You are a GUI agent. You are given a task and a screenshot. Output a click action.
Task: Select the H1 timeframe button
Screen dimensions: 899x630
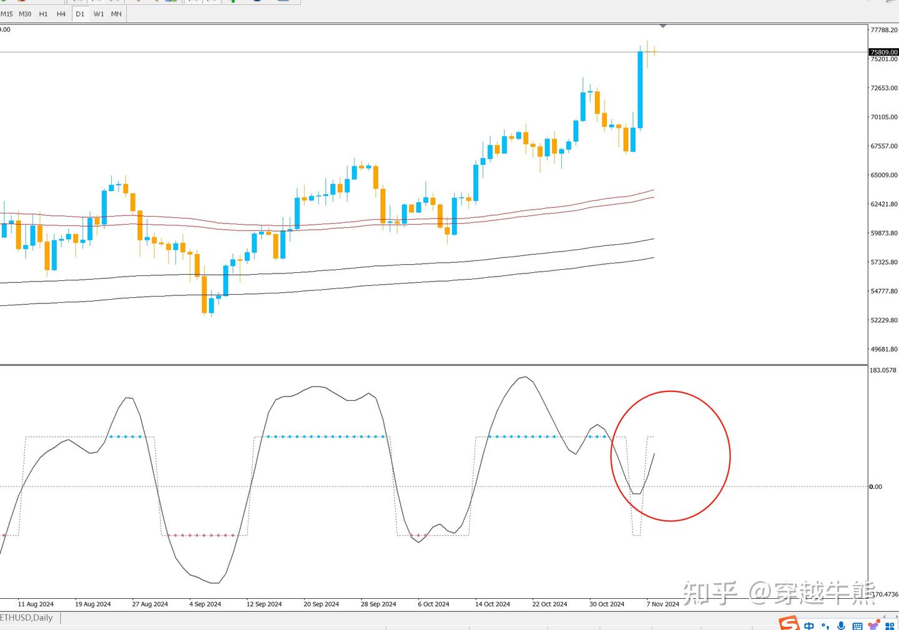(43, 14)
